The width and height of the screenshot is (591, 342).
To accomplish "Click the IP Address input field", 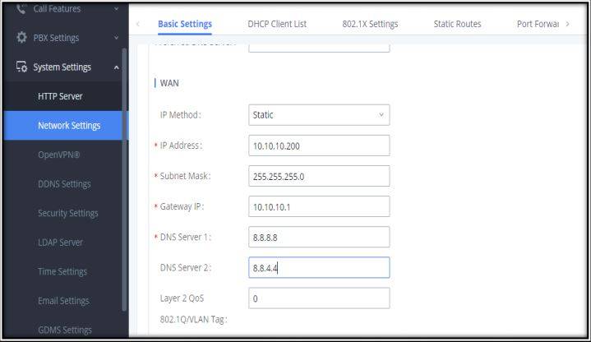I will click(318, 146).
